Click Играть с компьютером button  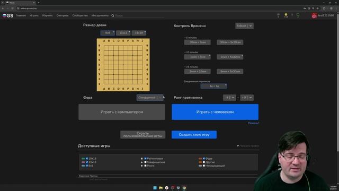click(x=122, y=112)
